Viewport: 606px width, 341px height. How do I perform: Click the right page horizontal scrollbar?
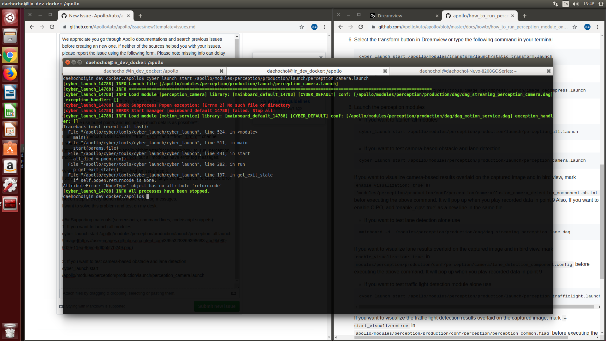pyautogui.click(x=461, y=337)
